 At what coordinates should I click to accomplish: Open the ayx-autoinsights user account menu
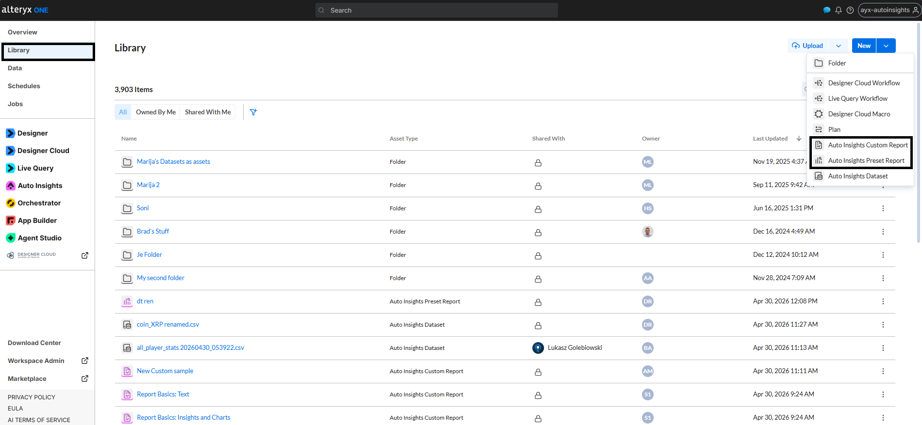pyautogui.click(x=889, y=10)
